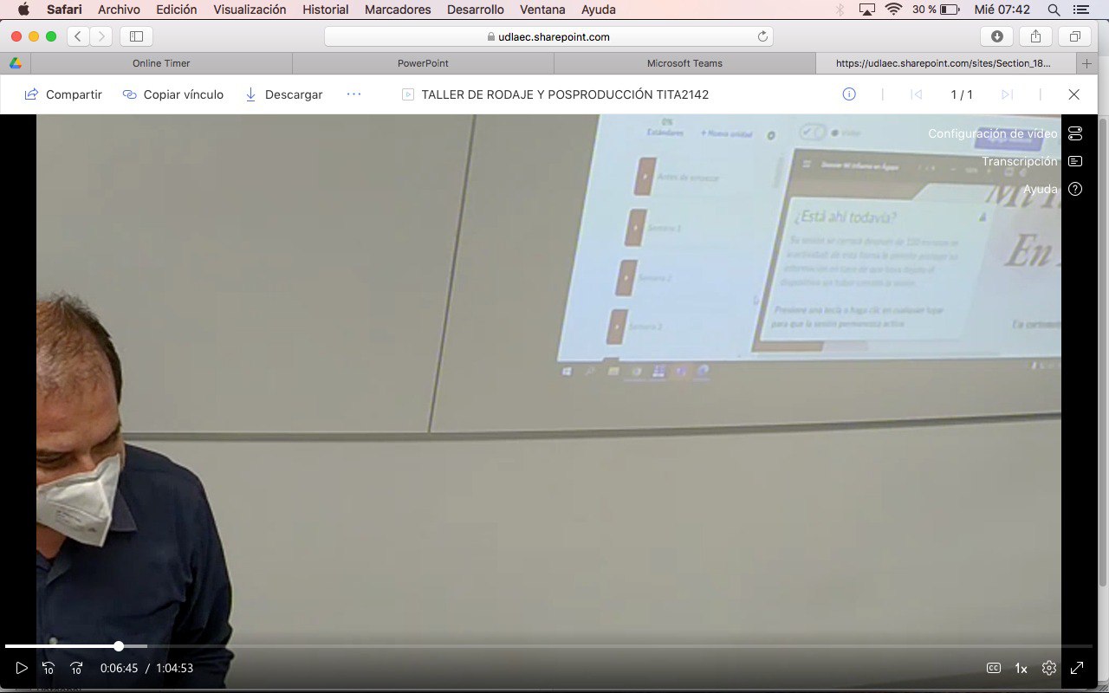The height and width of the screenshot is (693, 1109).
Task: Toggle closed captions
Action: tap(994, 668)
